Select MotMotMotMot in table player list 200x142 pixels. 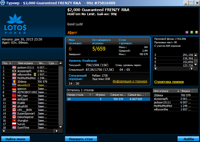175,106
